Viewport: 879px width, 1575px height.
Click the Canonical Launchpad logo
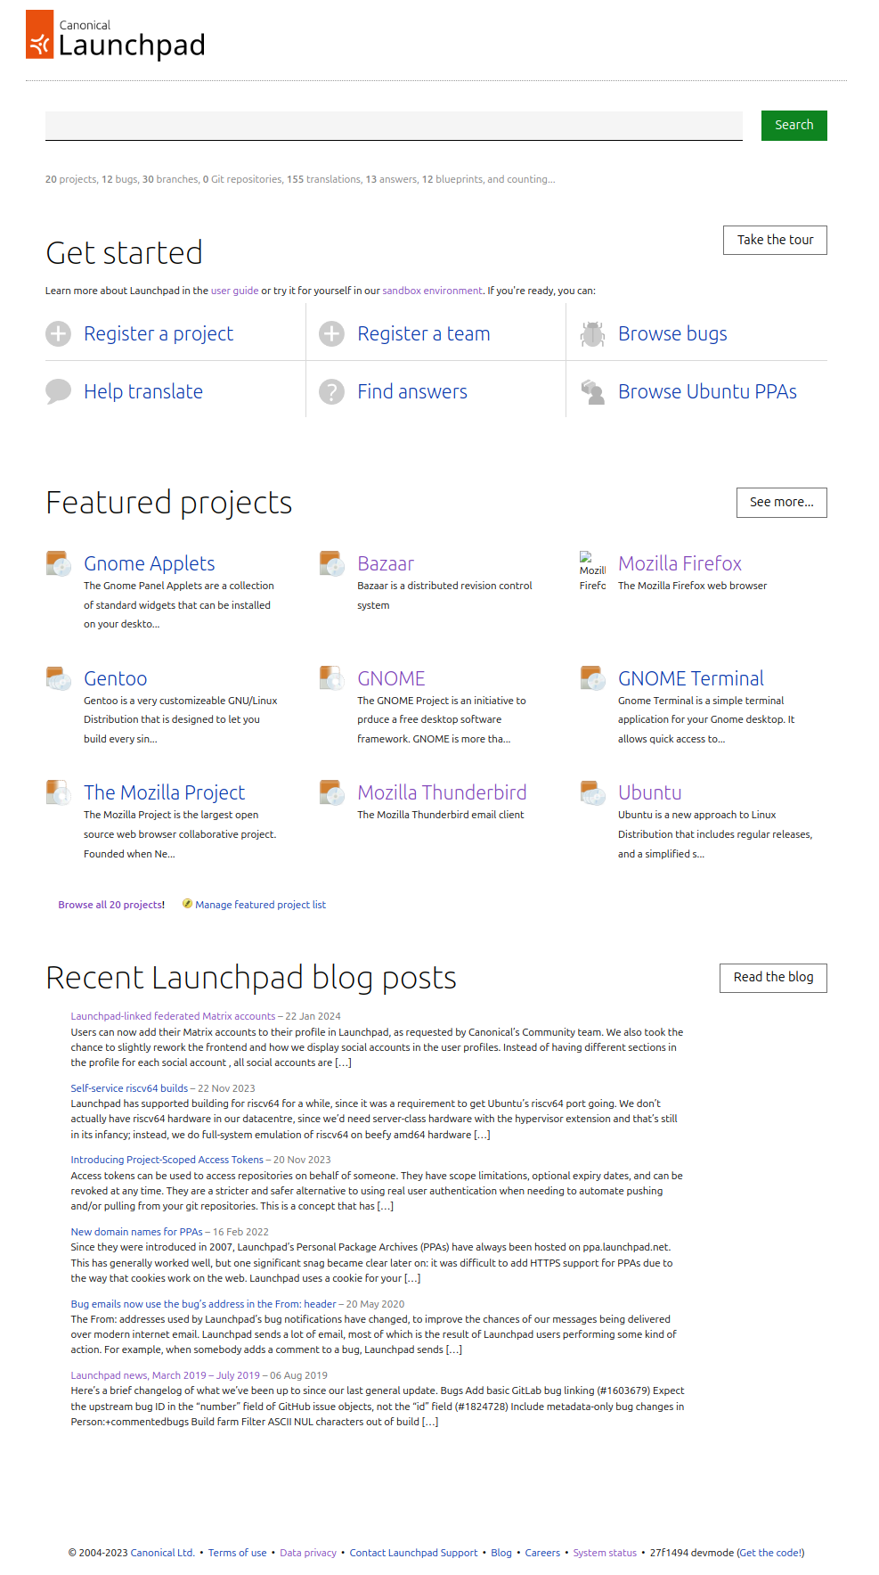point(116,36)
